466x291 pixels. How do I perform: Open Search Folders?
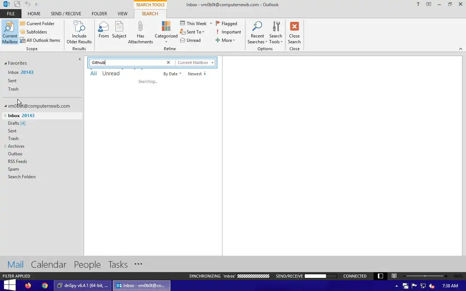point(22,177)
